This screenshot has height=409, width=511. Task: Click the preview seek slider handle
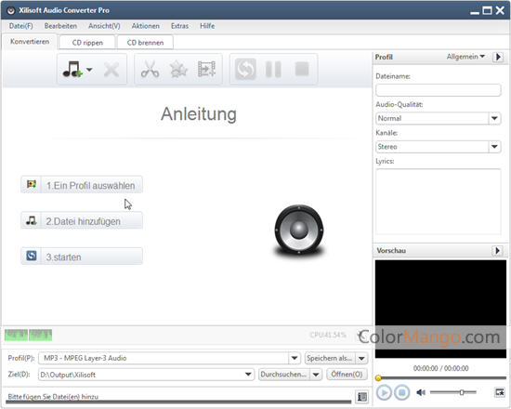click(x=378, y=378)
